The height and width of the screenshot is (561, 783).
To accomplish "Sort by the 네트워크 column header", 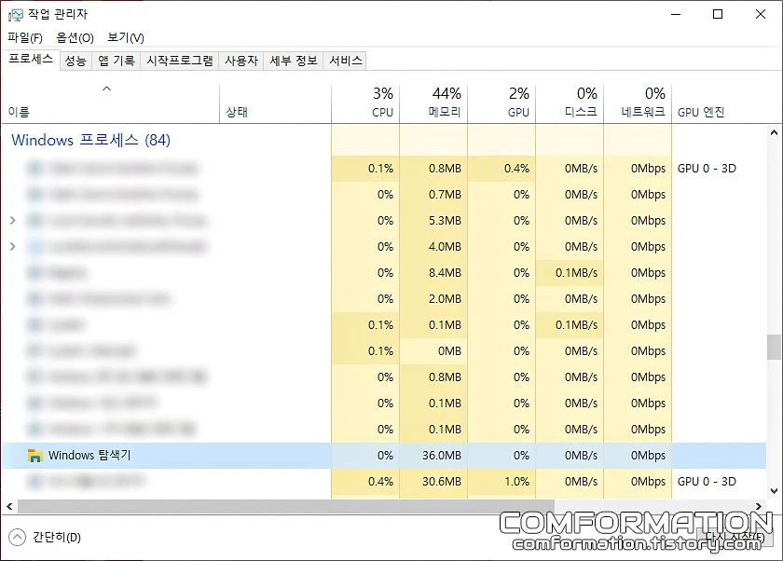I will (638, 103).
